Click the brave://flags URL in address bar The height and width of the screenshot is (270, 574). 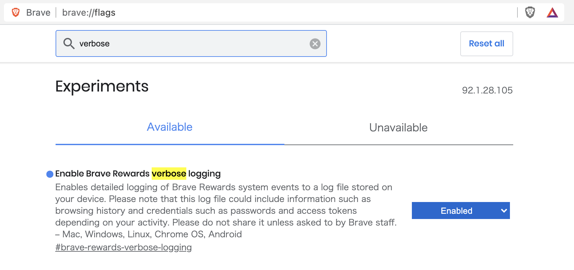[x=89, y=12]
